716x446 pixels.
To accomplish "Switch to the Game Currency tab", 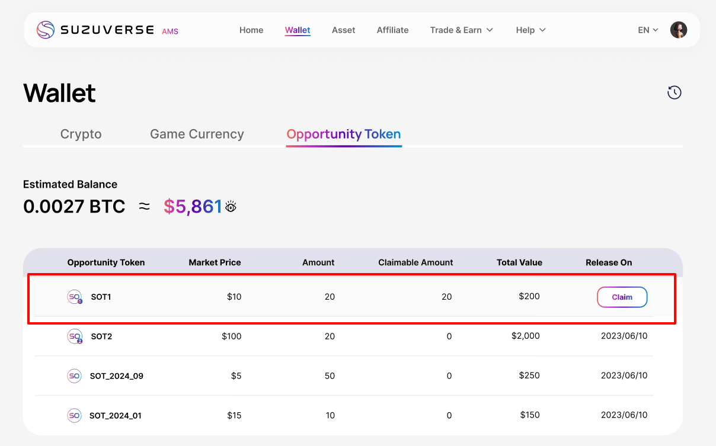I will [x=197, y=134].
